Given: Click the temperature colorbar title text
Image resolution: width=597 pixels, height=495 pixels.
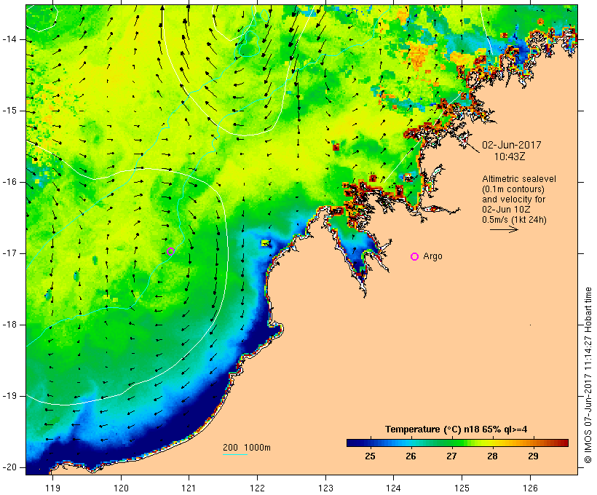Looking at the screenshot, I should click(456, 429).
